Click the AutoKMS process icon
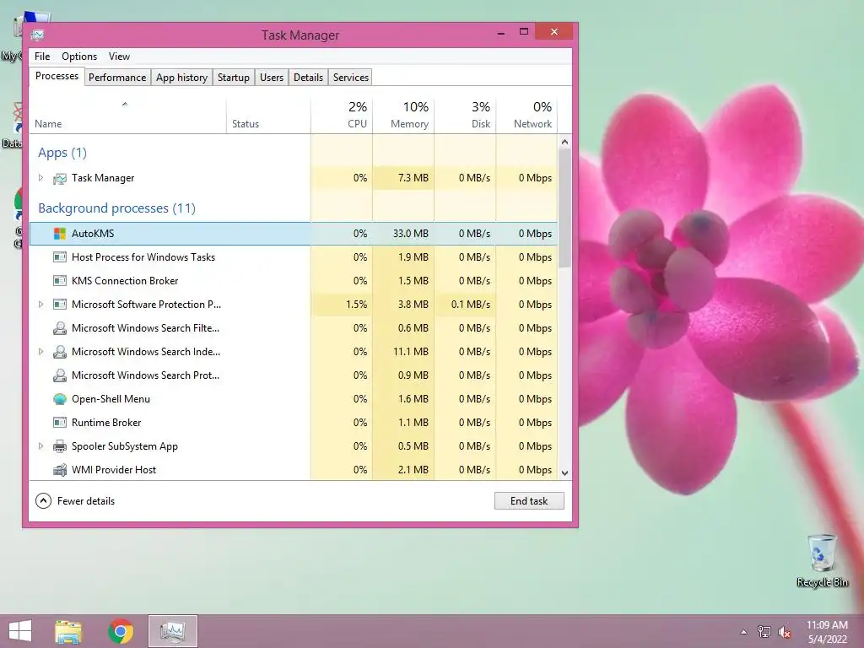This screenshot has height=648, width=864. 60,234
